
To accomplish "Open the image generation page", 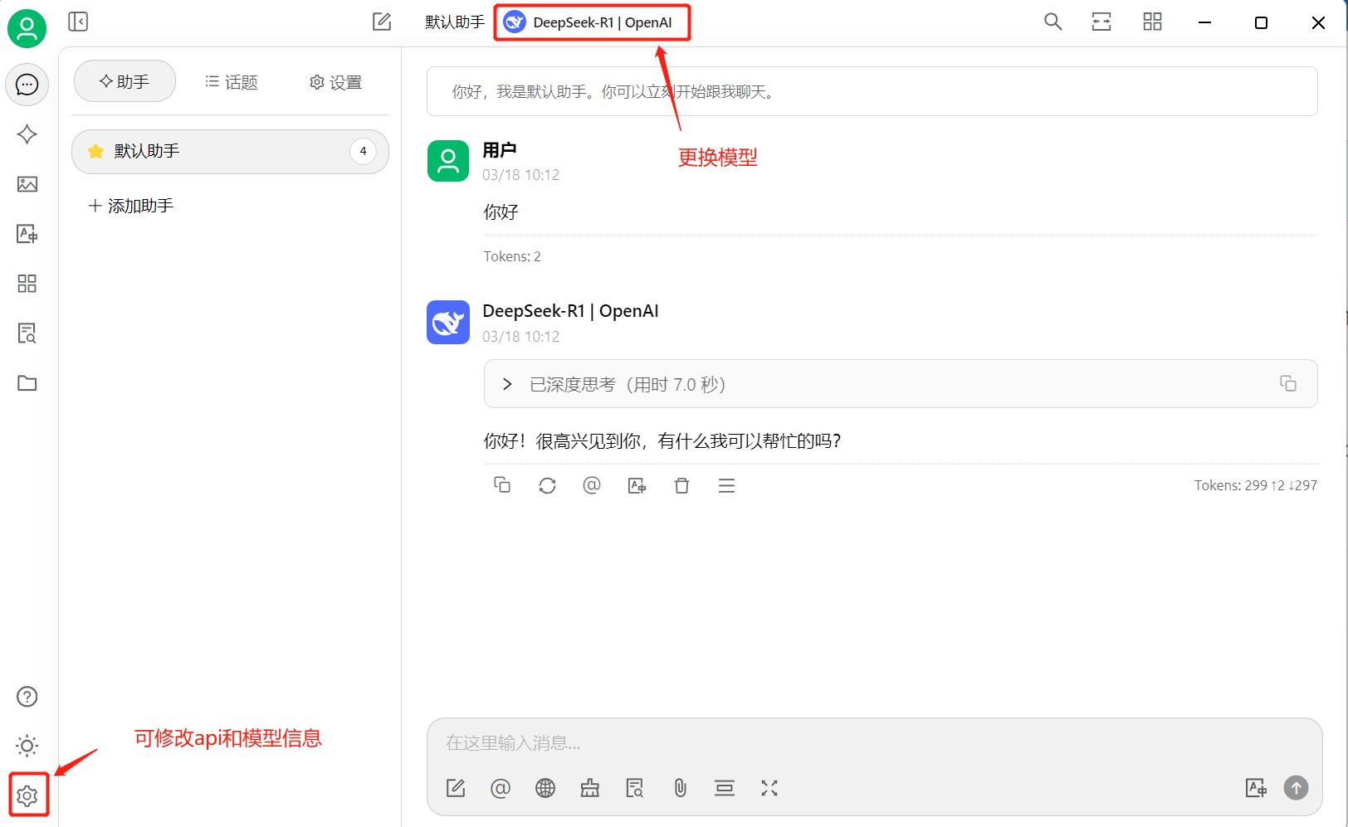I will point(27,184).
